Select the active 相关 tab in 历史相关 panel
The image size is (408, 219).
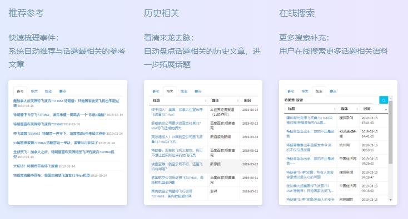[170, 91]
